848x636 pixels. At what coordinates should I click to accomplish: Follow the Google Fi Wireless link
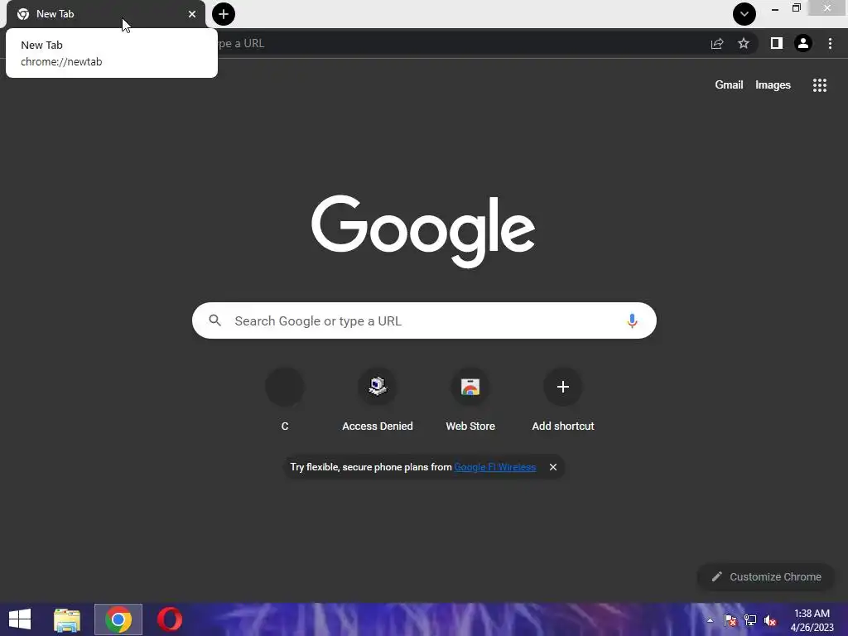tap(495, 467)
